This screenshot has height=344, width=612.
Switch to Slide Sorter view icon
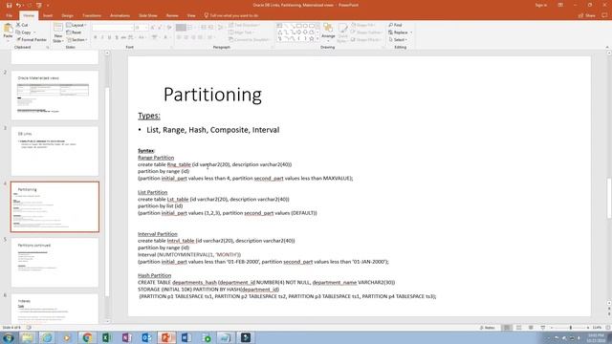point(518,328)
